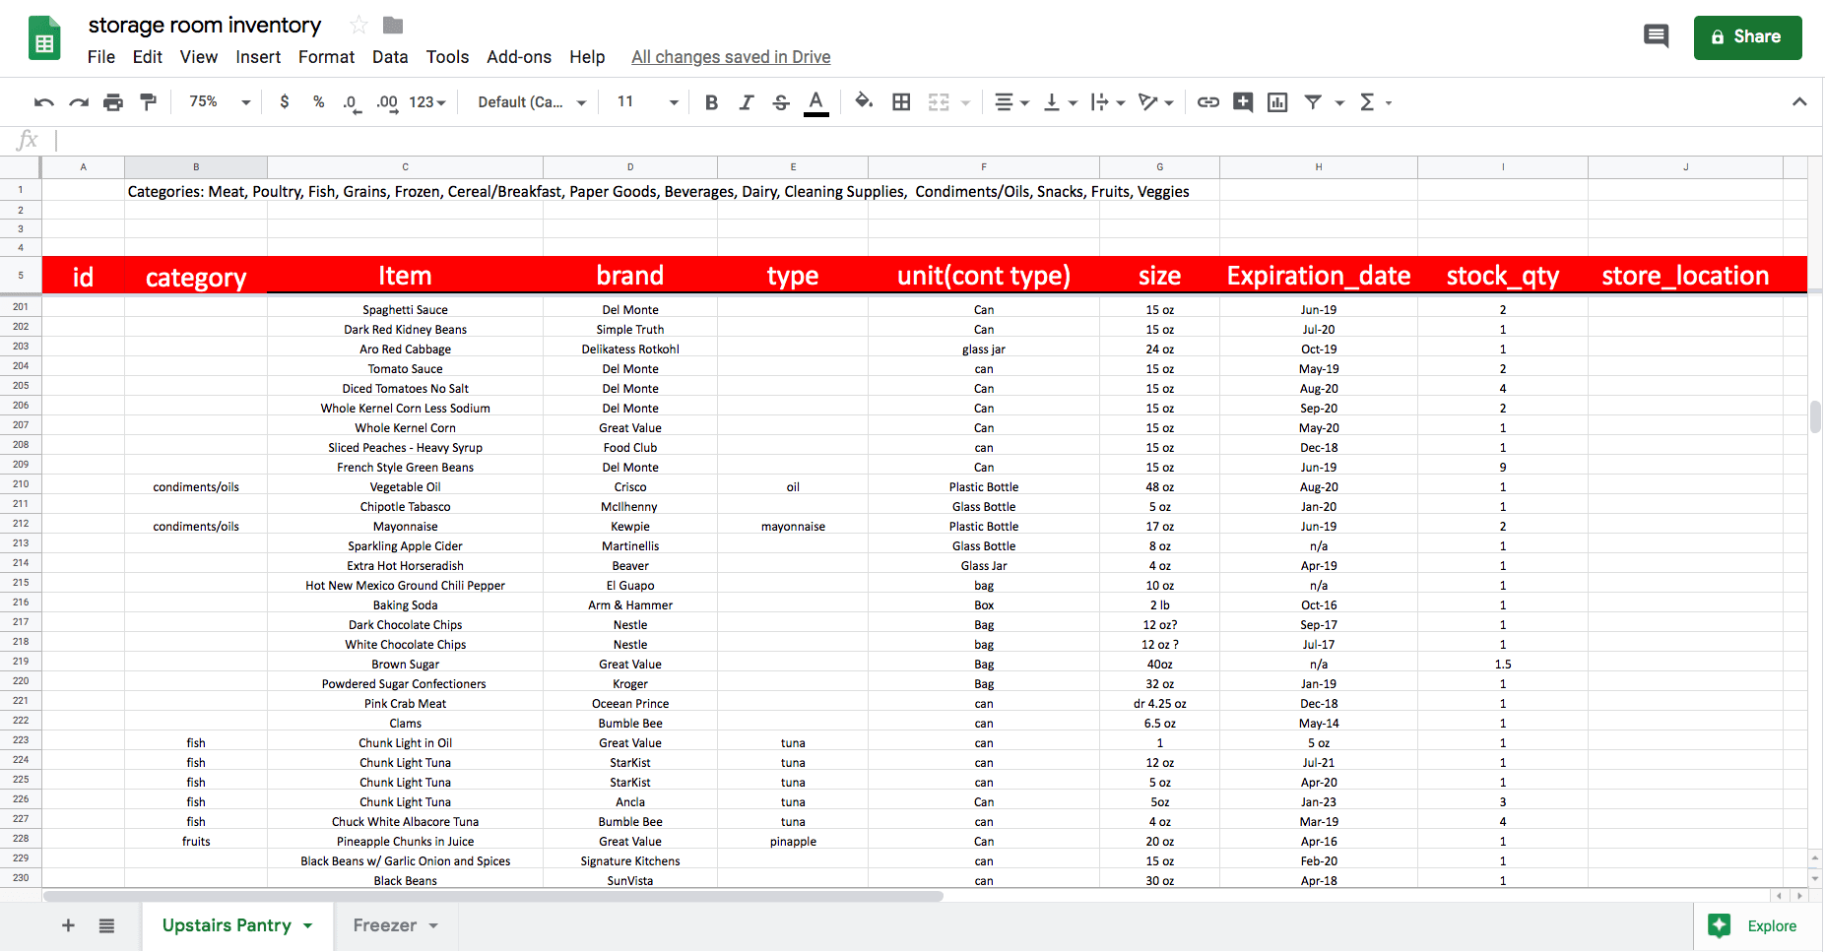This screenshot has height=952, width=1825.
Task: Open the Edit menu
Action: (x=148, y=57)
